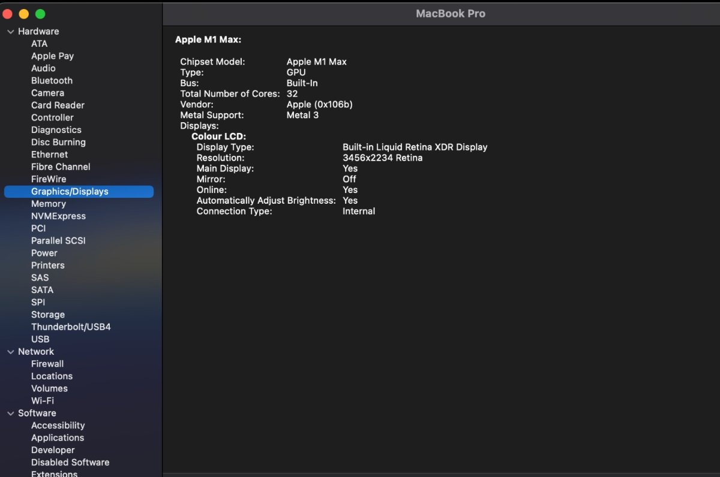Click Built-in Liquid Retina XDR Display text
Image resolution: width=720 pixels, height=477 pixels.
coord(415,147)
